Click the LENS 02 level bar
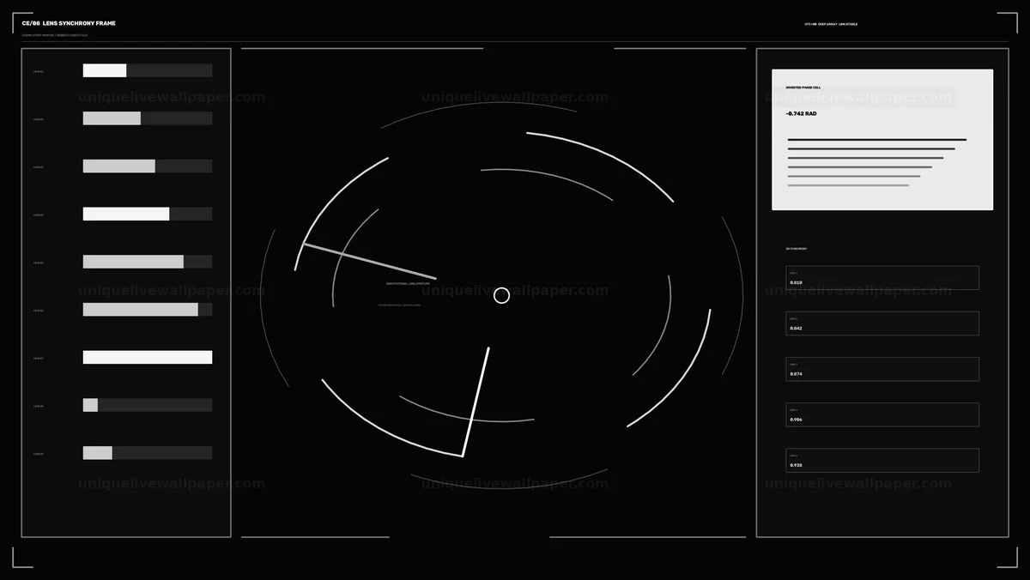Image resolution: width=1030 pixels, height=580 pixels. click(148, 118)
